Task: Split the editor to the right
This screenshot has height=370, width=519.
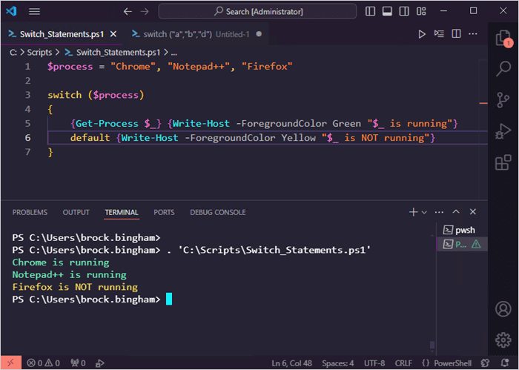Action: tap(456, 34)
